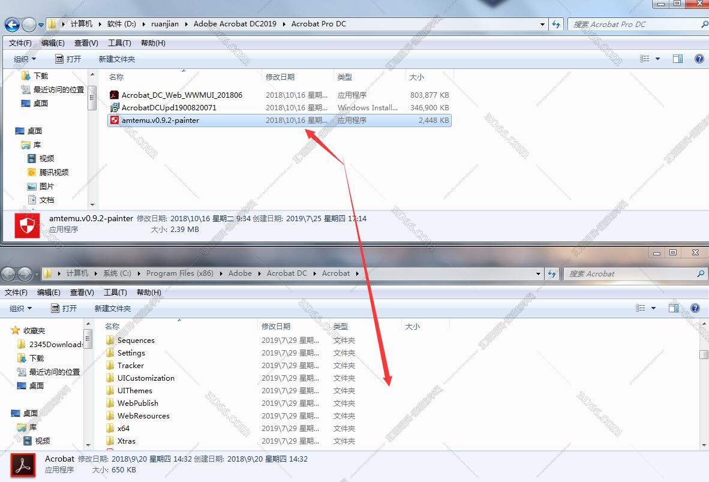Click large Acrobat icon in lower details pane
This screenshot has width=709, height=482.
point(23,465)
